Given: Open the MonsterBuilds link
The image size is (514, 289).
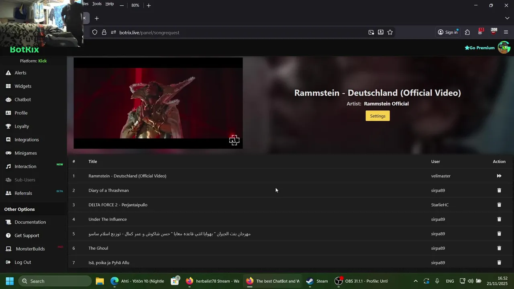Looking at the screenshot, I should pyautogui.click(x=30, y=249).
